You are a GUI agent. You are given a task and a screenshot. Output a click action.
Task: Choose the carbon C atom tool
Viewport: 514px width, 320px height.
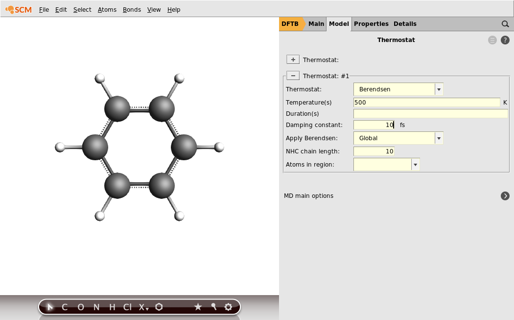(x=65, y=307)
